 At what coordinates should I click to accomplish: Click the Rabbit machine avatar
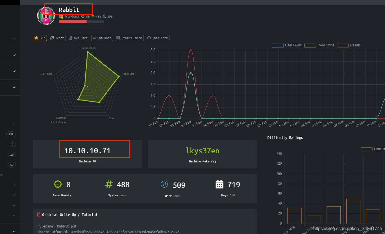click(x=46, y=16)
